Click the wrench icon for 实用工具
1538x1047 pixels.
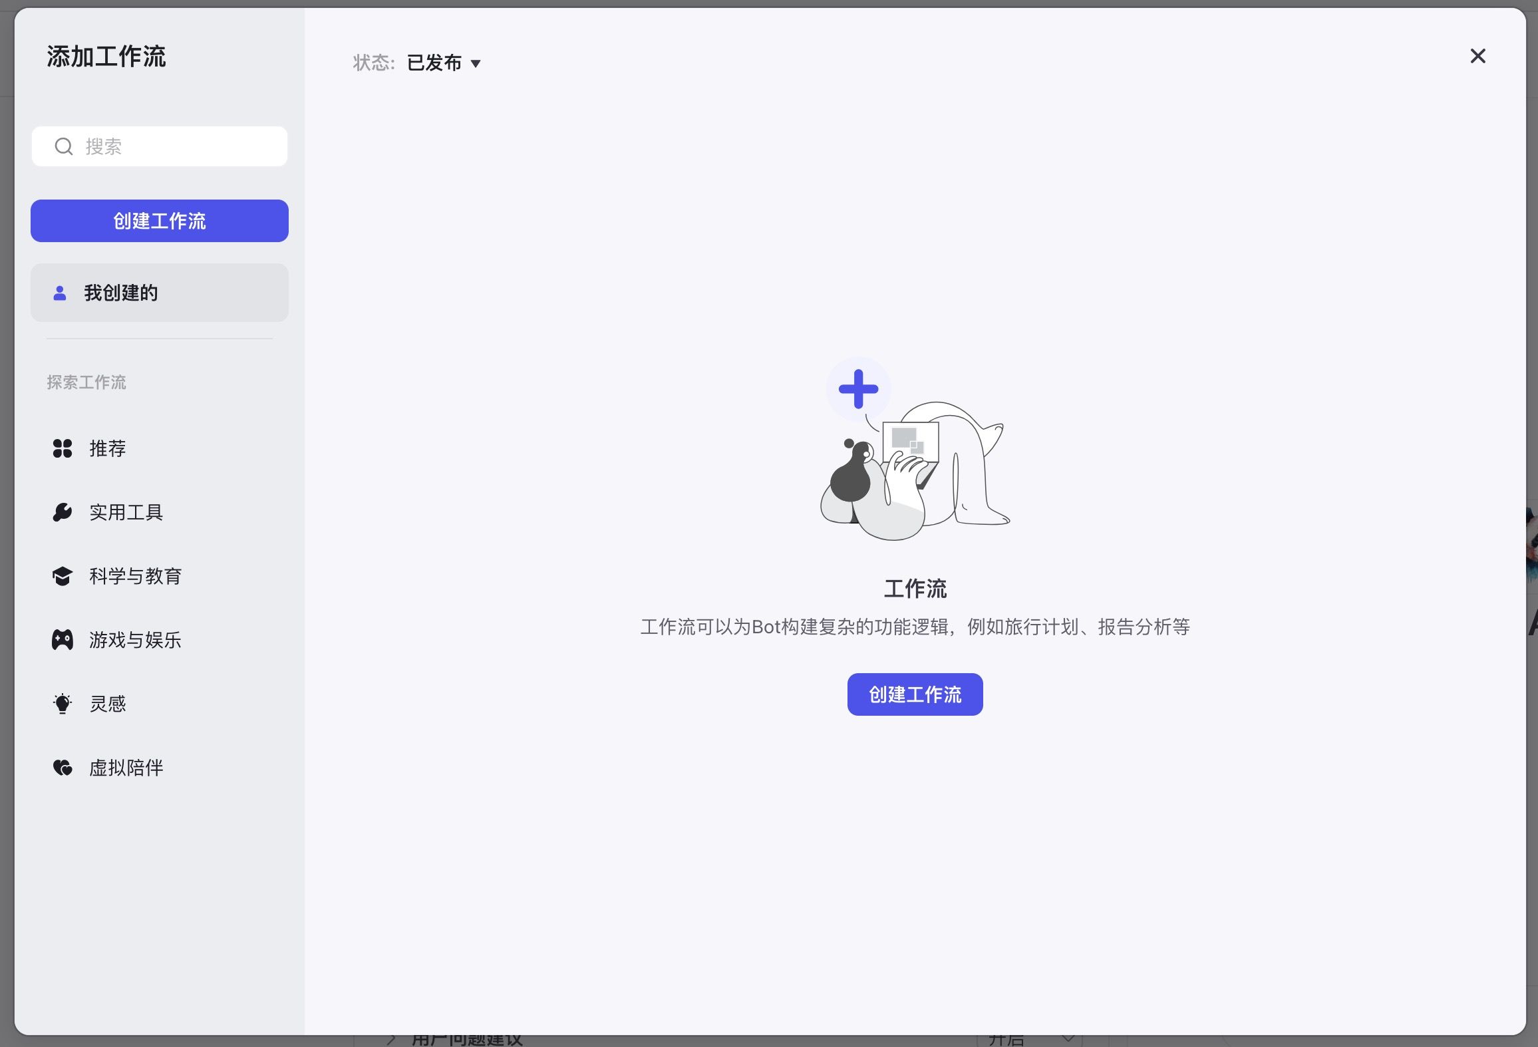63,512
